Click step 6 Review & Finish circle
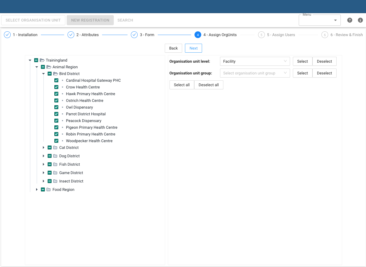 click(x=325, y=35)
